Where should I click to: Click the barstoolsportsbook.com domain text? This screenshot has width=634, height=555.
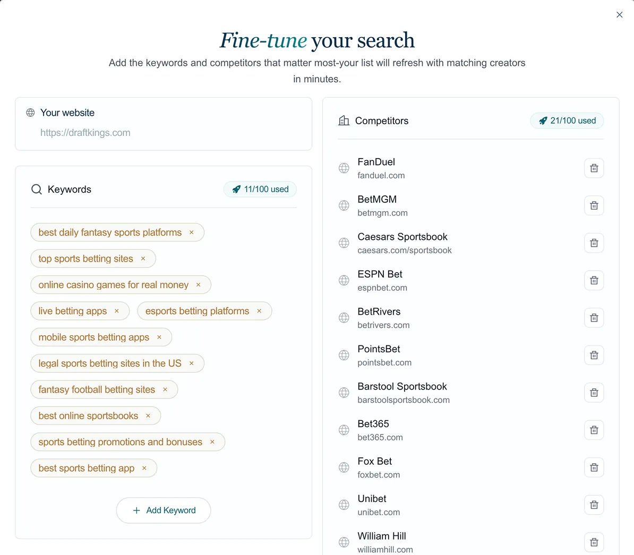click(x=404, y=400)
